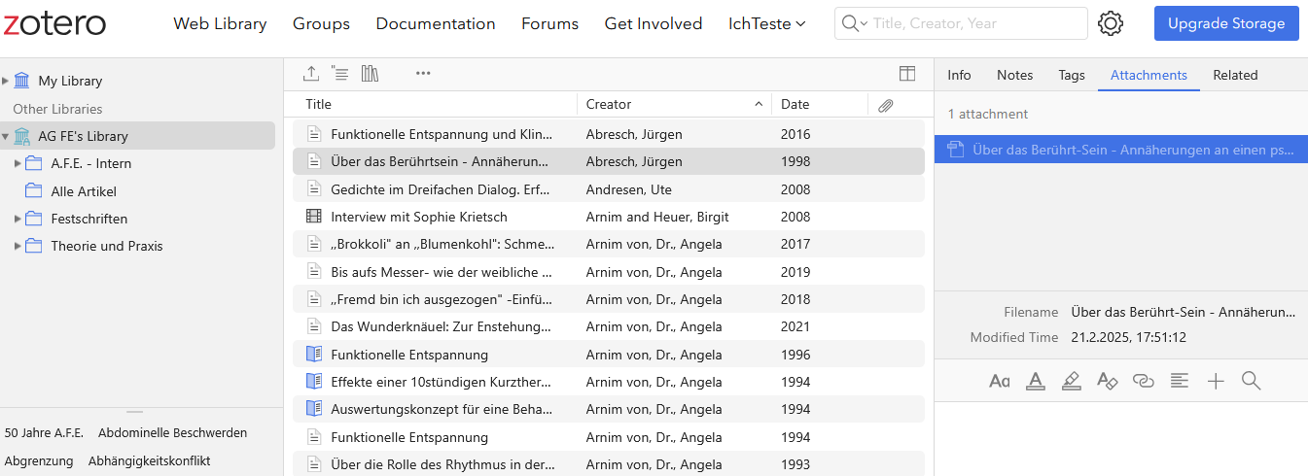Viewport: 1308px width, 476px height.
Task: Click the plus insert icon in editor
Action: tap(1216, 381)
